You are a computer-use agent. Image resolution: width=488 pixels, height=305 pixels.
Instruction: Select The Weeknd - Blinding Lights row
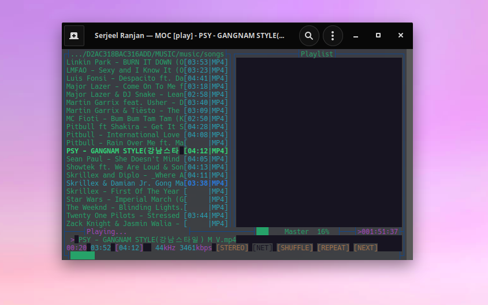coord(147,208)
